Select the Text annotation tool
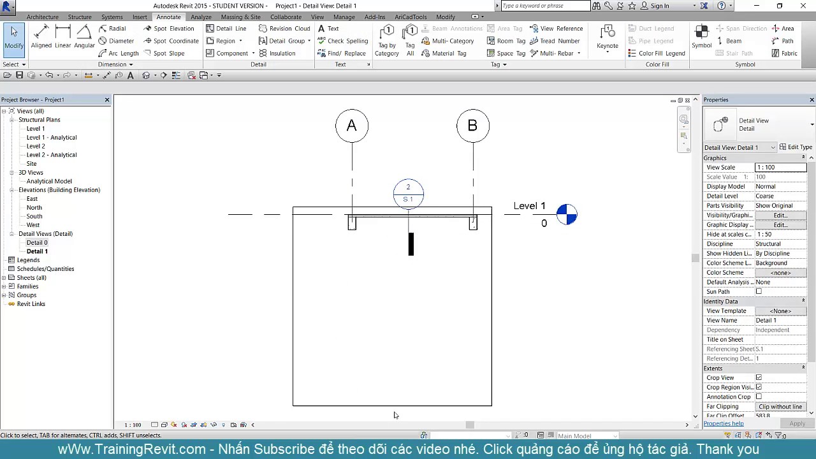The image size is (816, 459). pyautogui.click(x=328, y=29)
